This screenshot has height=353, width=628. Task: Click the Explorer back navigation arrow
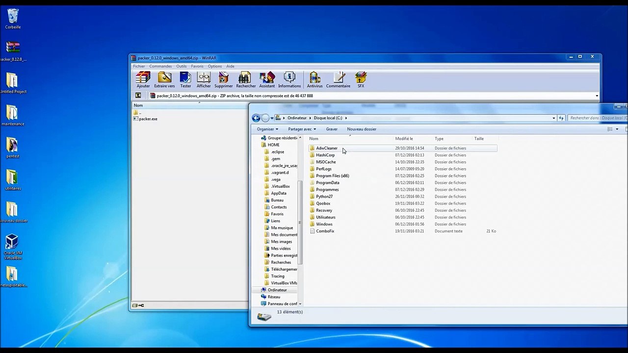coord(256,118)
